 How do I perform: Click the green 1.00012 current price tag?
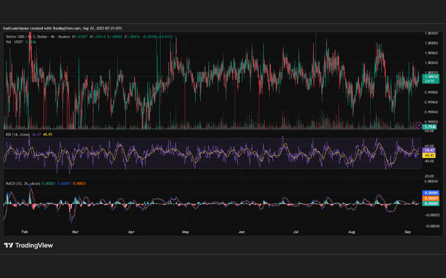coord(430,77)
